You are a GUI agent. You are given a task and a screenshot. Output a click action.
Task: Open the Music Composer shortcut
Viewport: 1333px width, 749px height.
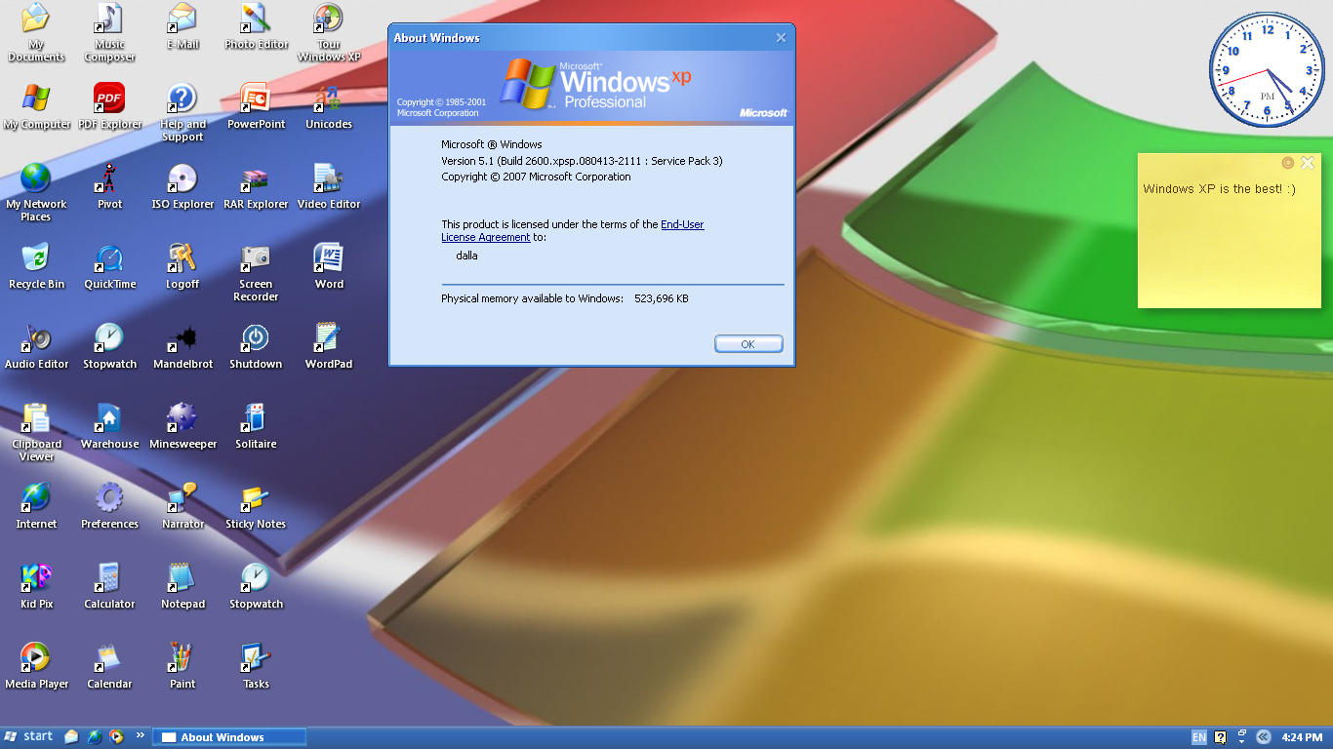click(109, 31)
